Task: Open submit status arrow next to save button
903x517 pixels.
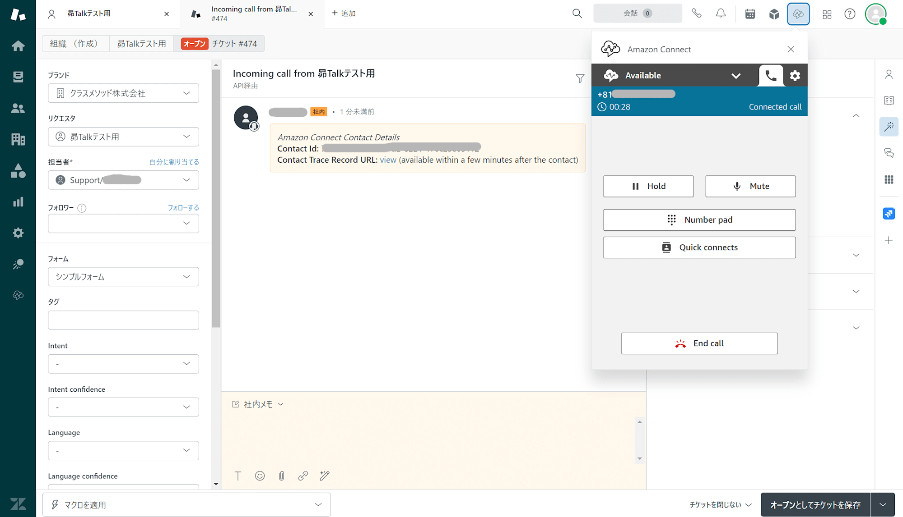Action: [883, 505]
